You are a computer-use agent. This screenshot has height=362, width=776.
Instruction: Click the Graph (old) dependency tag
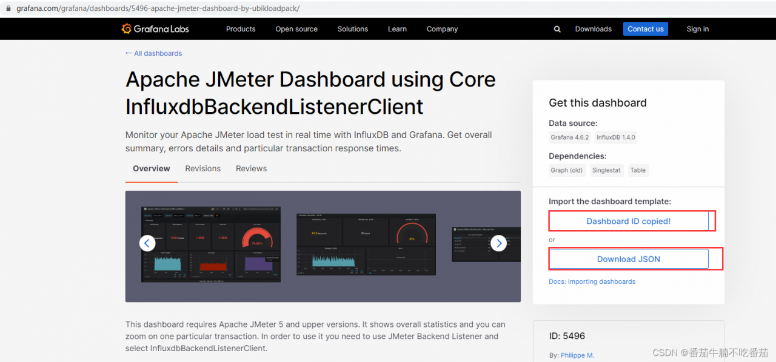[x=567, y=170]
